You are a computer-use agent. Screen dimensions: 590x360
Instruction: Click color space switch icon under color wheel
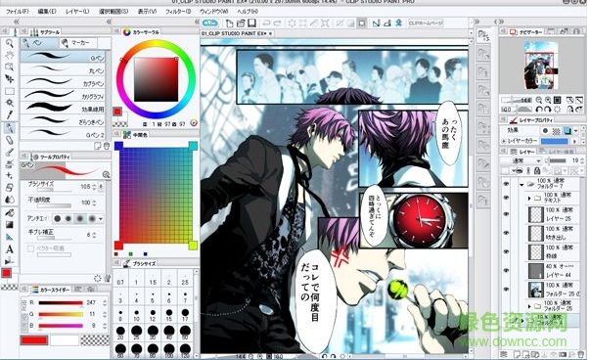[194, 122]
